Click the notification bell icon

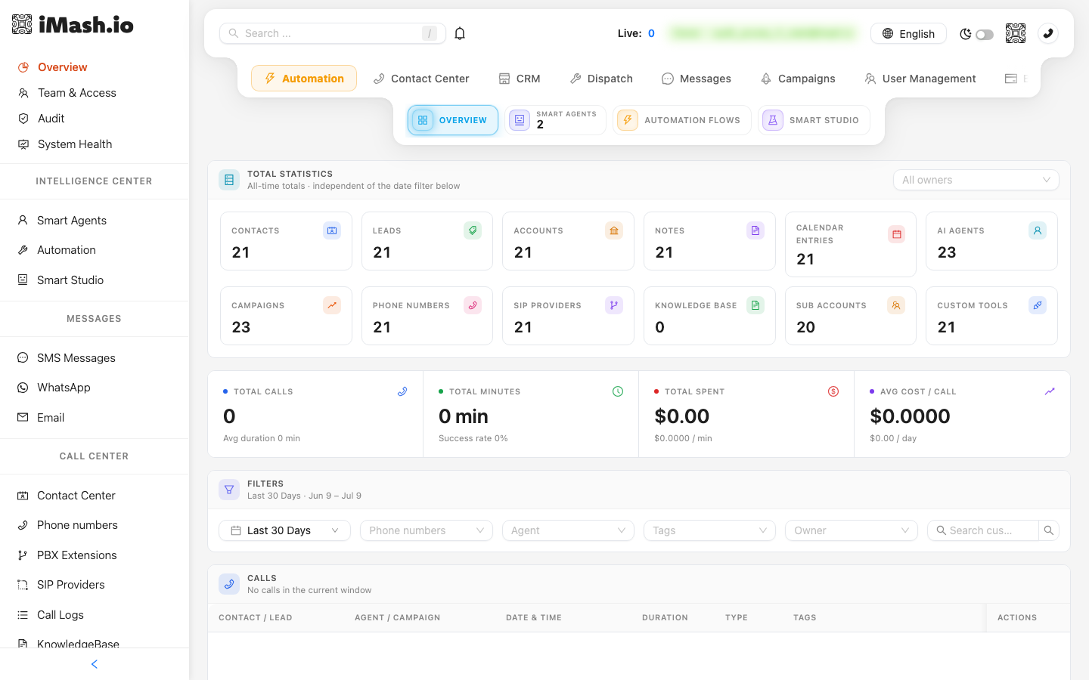click(460, 33)
